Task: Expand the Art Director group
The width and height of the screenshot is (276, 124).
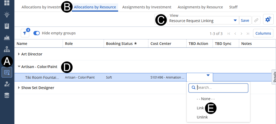Action: (19, 54)
